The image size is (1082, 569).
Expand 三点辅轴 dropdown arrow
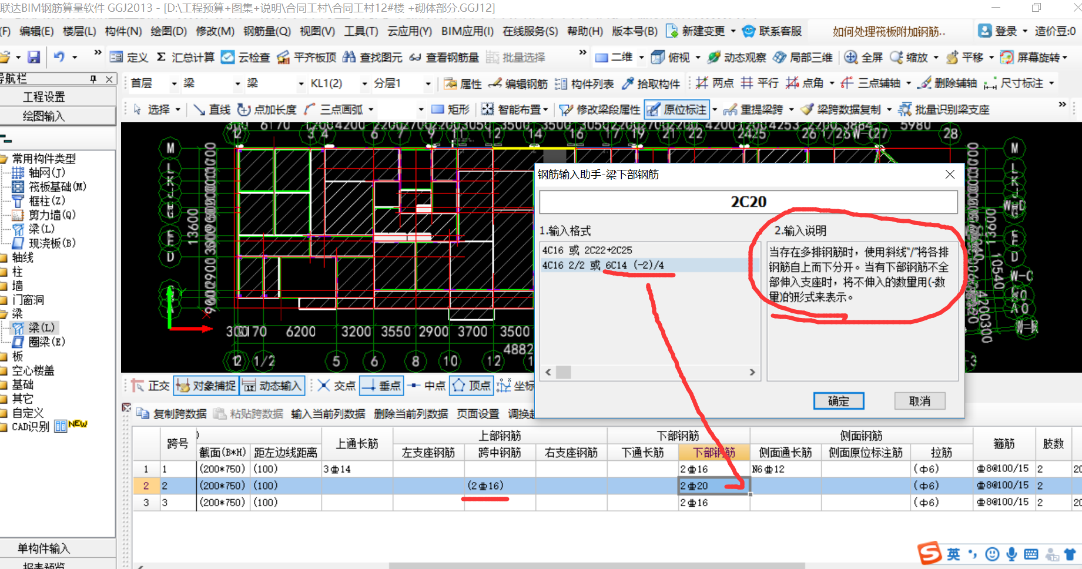tap(909, 83)
